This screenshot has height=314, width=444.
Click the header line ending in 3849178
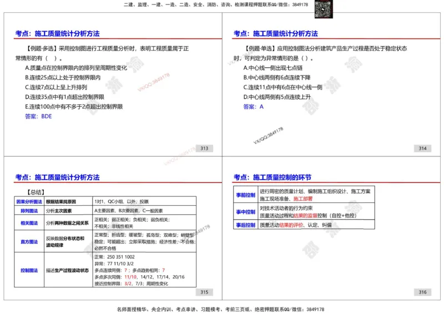click(x=216, y=4)
